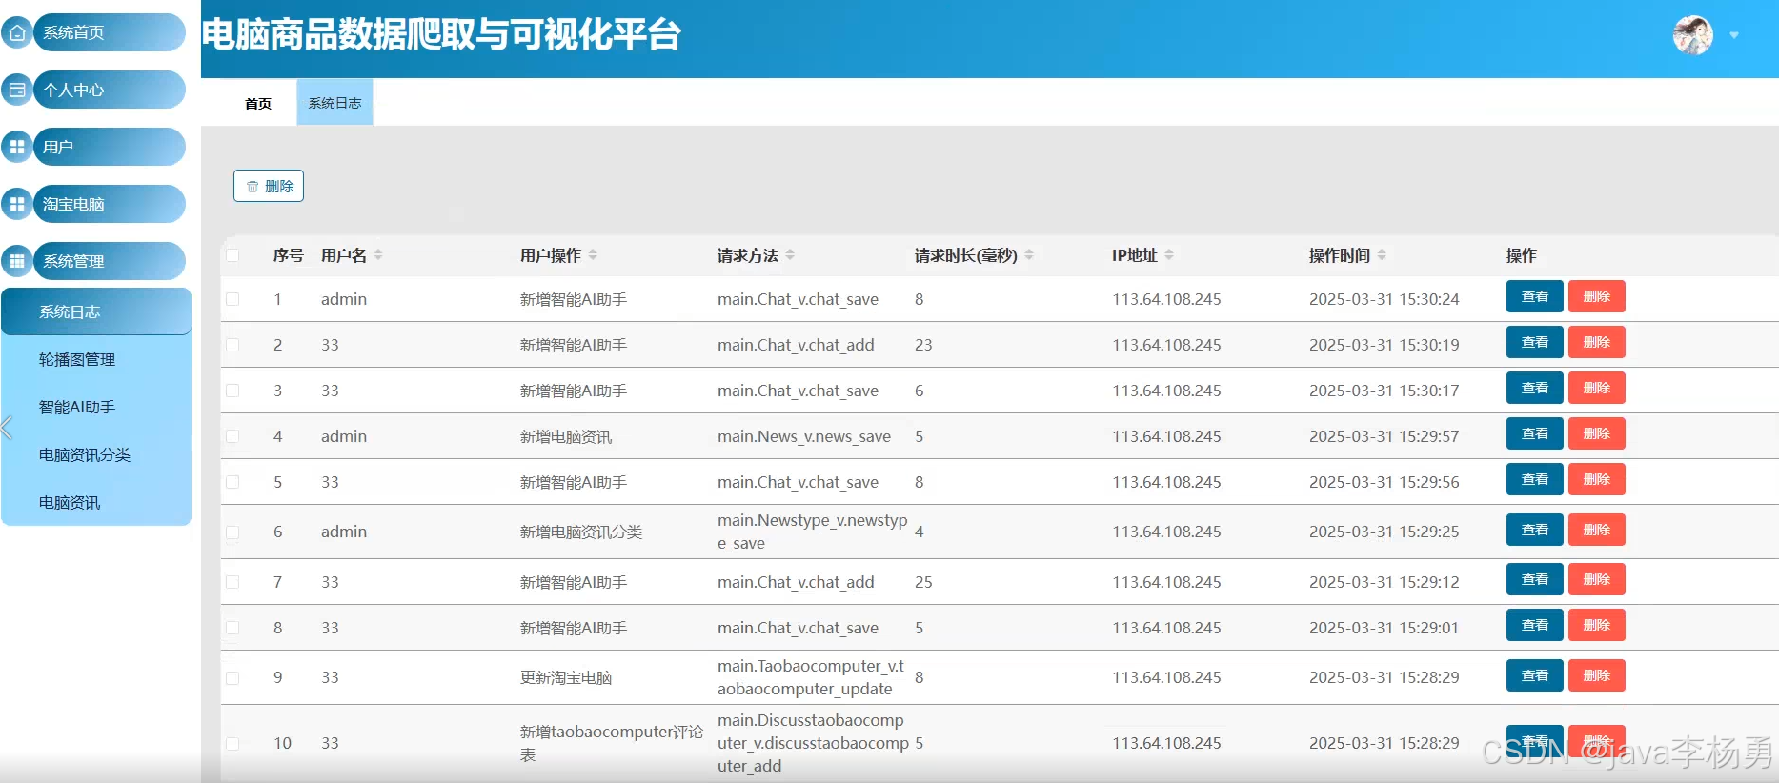Collapse sidebar with left chevron arrow
1779x783 pixels.
(x=7, y=429)
